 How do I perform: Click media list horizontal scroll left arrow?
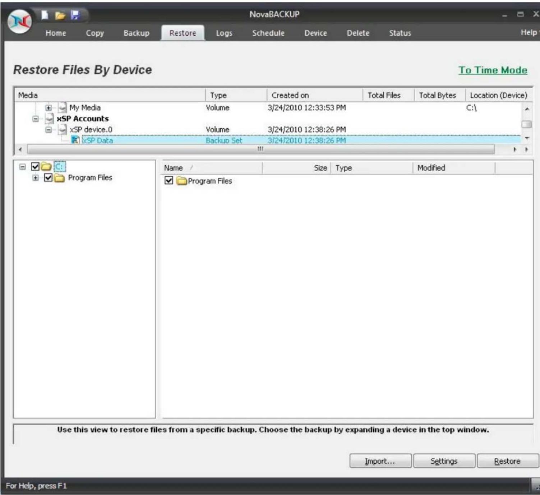coord(20,149)
